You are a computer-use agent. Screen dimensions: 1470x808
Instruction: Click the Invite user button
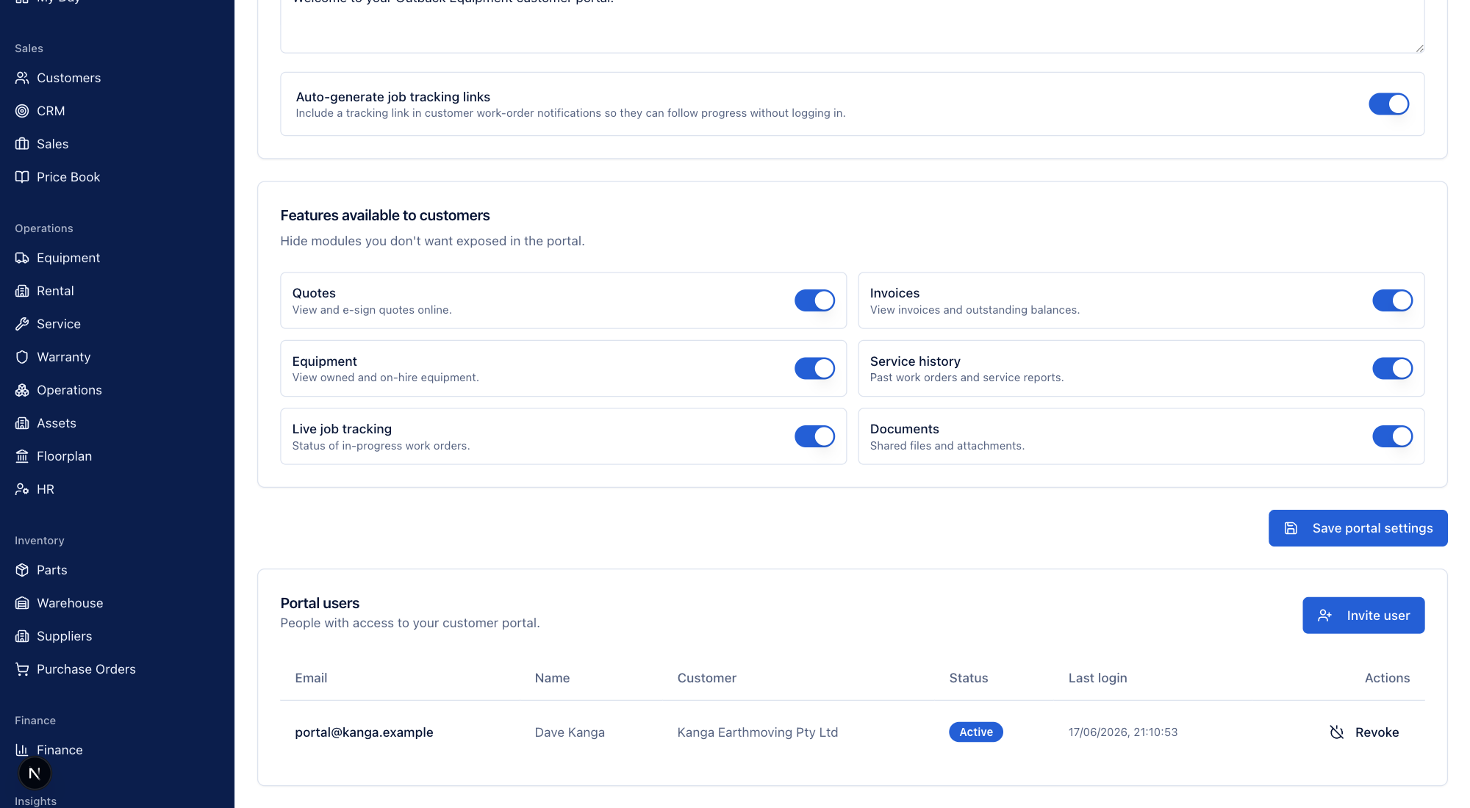click(x=1363, y=616)
